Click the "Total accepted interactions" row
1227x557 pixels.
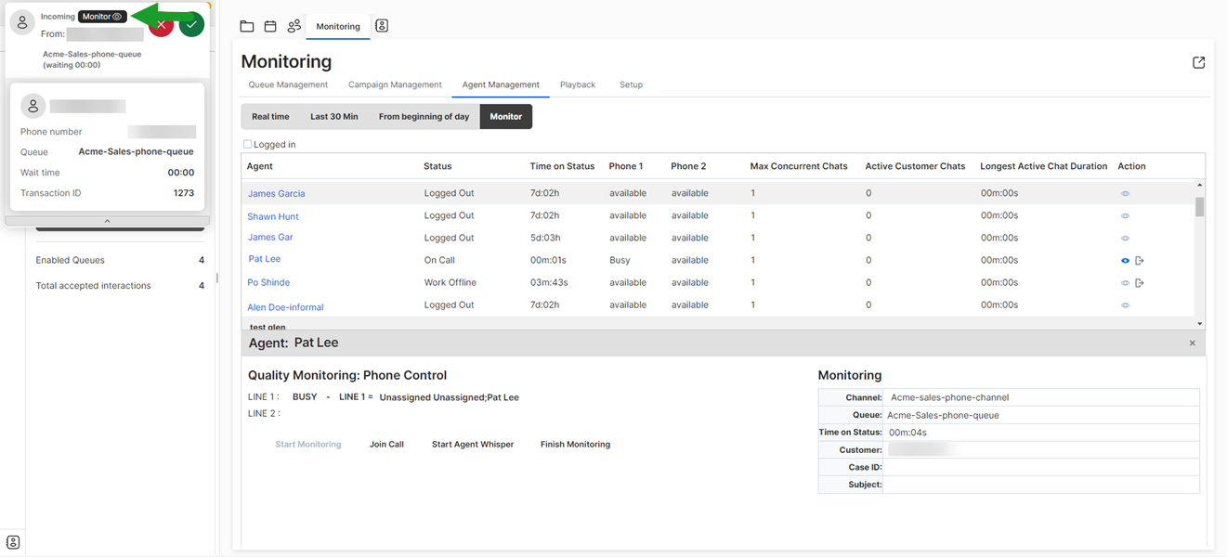120,286
